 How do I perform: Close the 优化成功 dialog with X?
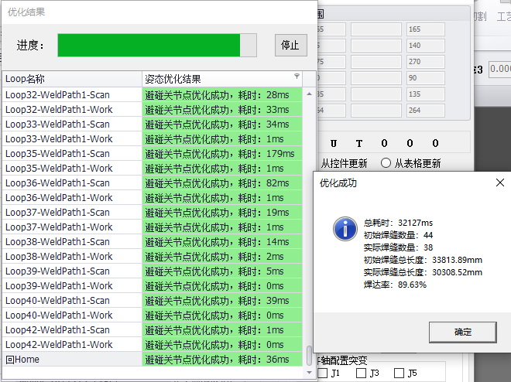coord(499,182)
